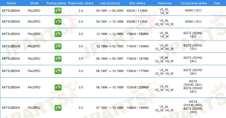Click the date range 06.1997 -> 10.1999
Viewport: 226px width, 118px height.
[x=110, y=71]
